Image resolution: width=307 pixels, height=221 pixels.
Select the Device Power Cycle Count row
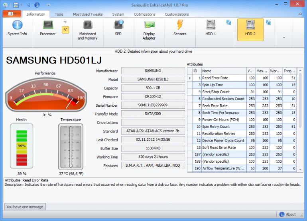tap(242, 141)
